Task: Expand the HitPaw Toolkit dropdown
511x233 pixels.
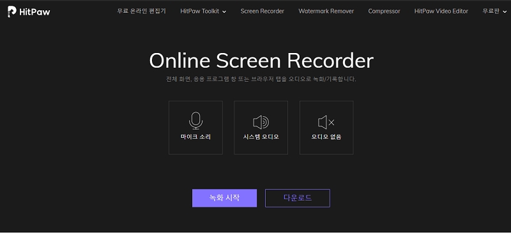Action: point(203,11)
